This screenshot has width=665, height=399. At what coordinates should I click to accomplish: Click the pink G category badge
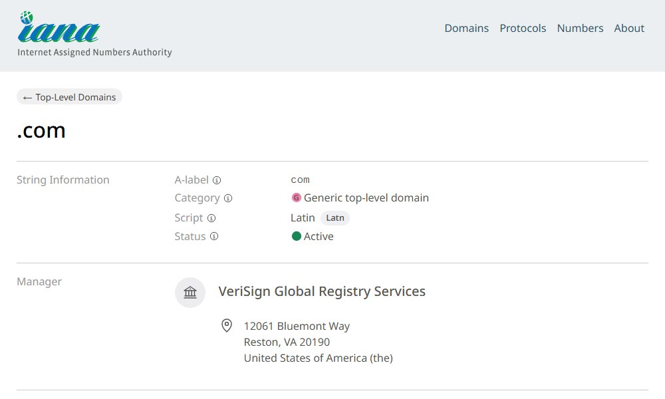pyautogui.click(x=297, y=198)
